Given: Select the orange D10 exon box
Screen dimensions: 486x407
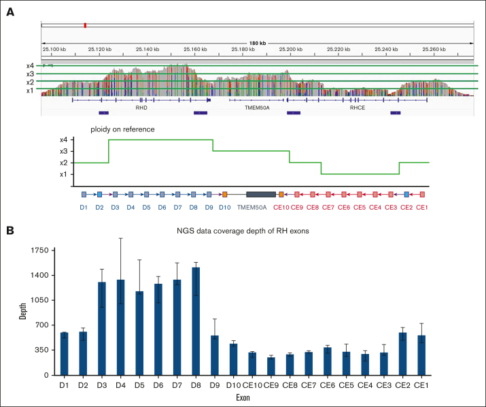Looking at the screenshot, I should 225,195.
